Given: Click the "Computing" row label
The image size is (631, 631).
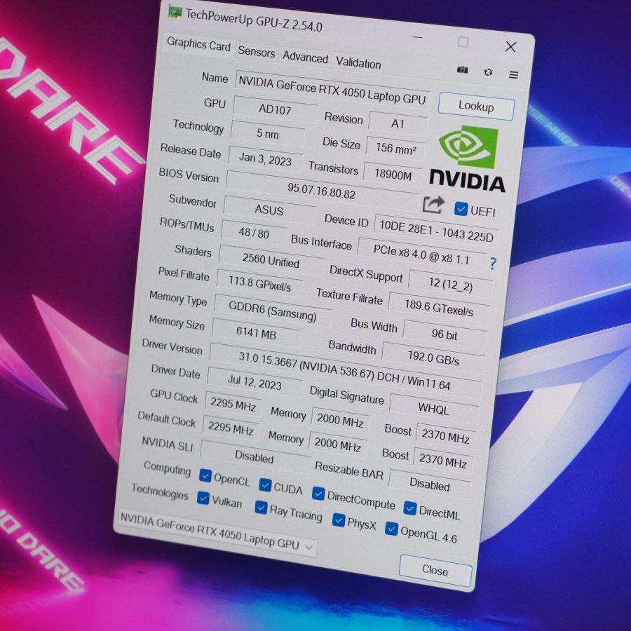Looking at the screenshot, I should (167, 468).
